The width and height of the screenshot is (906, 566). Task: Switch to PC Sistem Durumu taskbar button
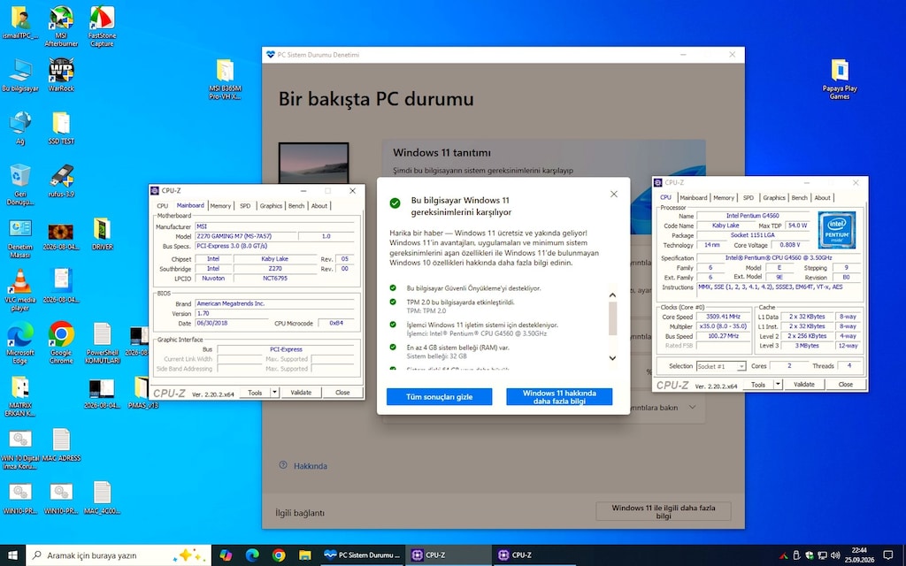(x=362, y=555)
